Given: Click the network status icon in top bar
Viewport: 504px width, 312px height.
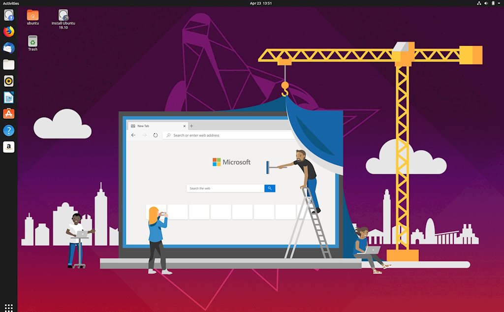Looking at the screenshot, I should tap(479, 3).
